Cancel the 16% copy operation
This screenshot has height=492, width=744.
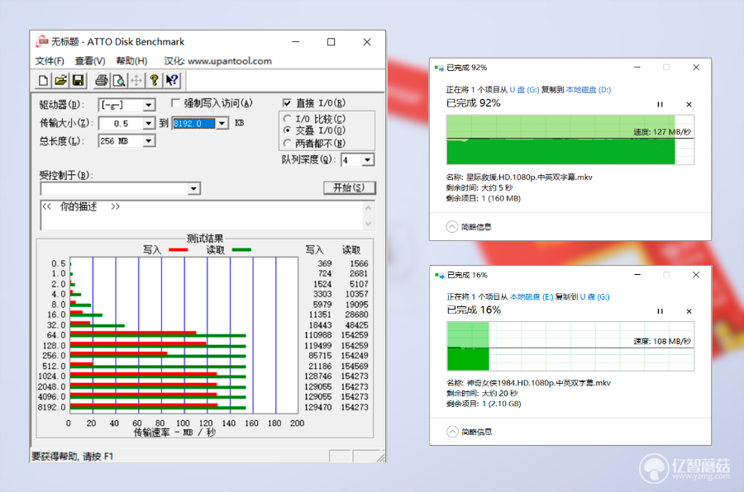[x=689, y=311]
